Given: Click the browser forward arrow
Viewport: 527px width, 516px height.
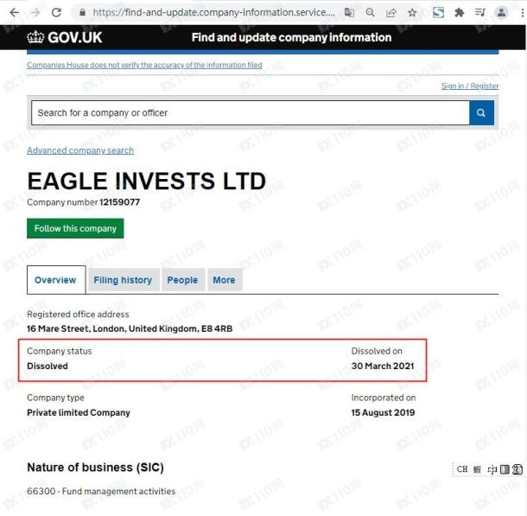Looking at the screenshot, I should 35,13.
